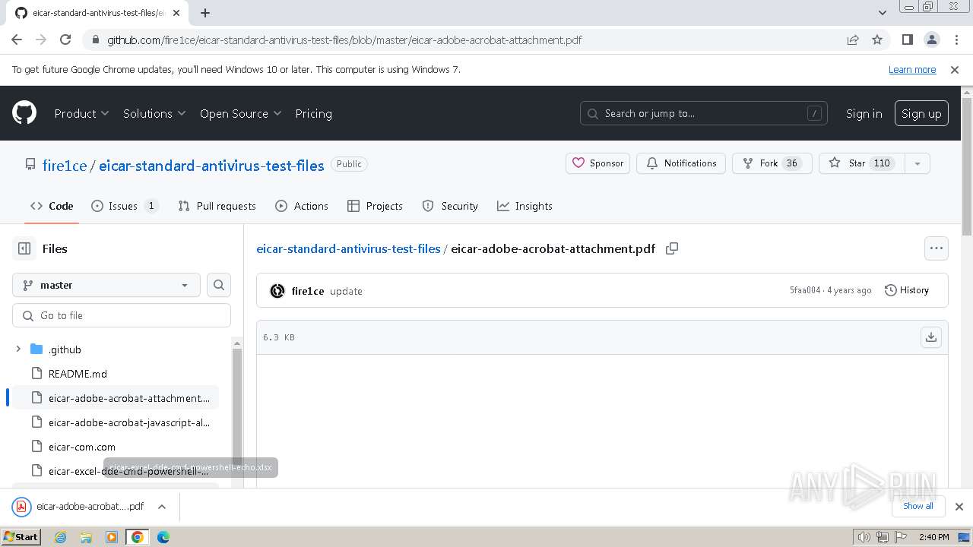This screenshot has width=973, height=547.
Task: Open the Insights tab
Action: 525,206
